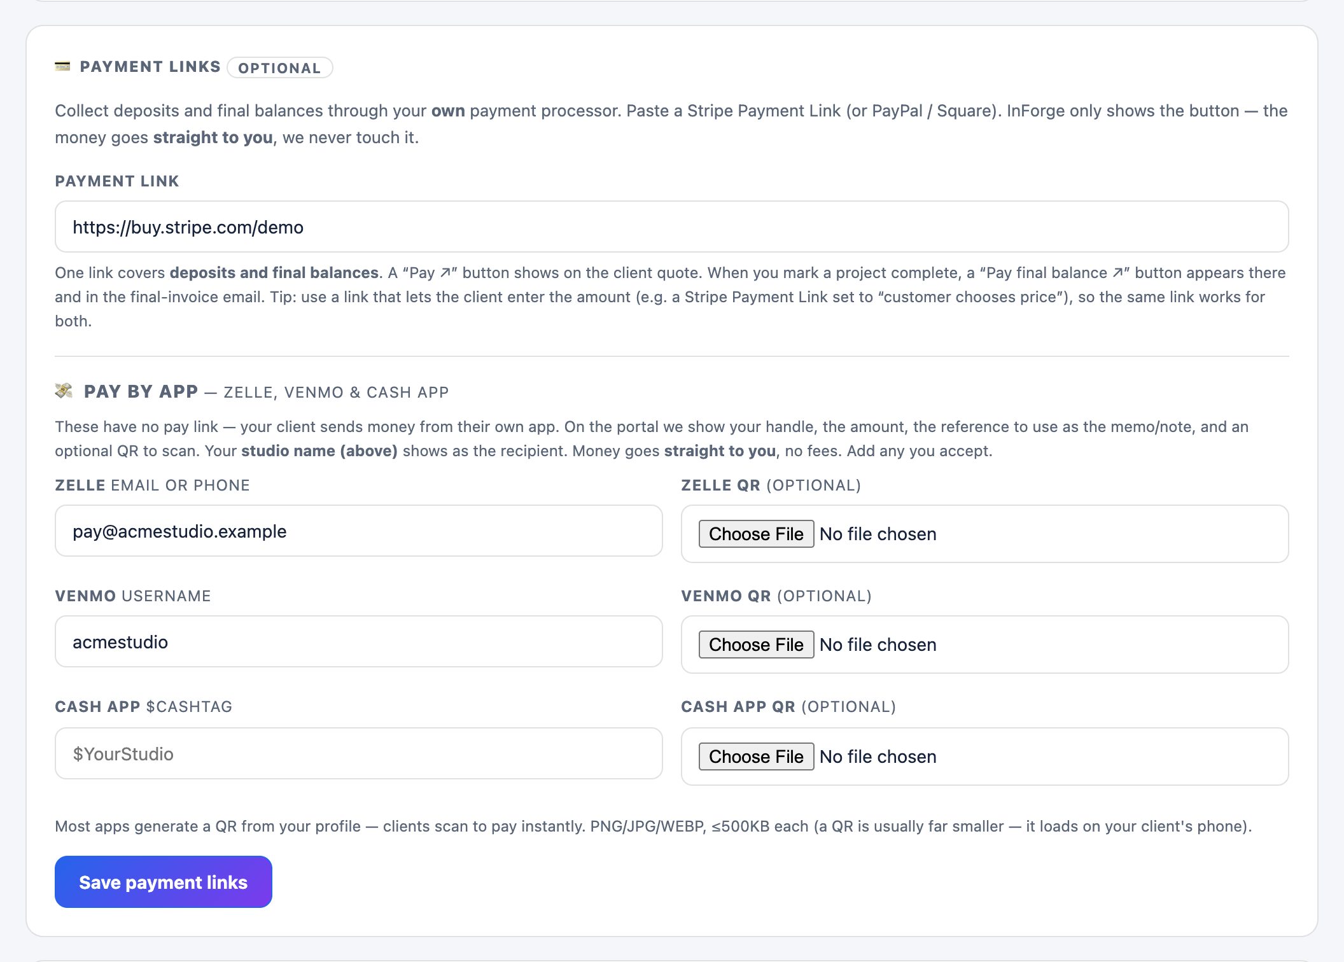Click the credit card icon beside Payment Links
This screenshot has width=1344, height=962.
[x=62, y=66]
